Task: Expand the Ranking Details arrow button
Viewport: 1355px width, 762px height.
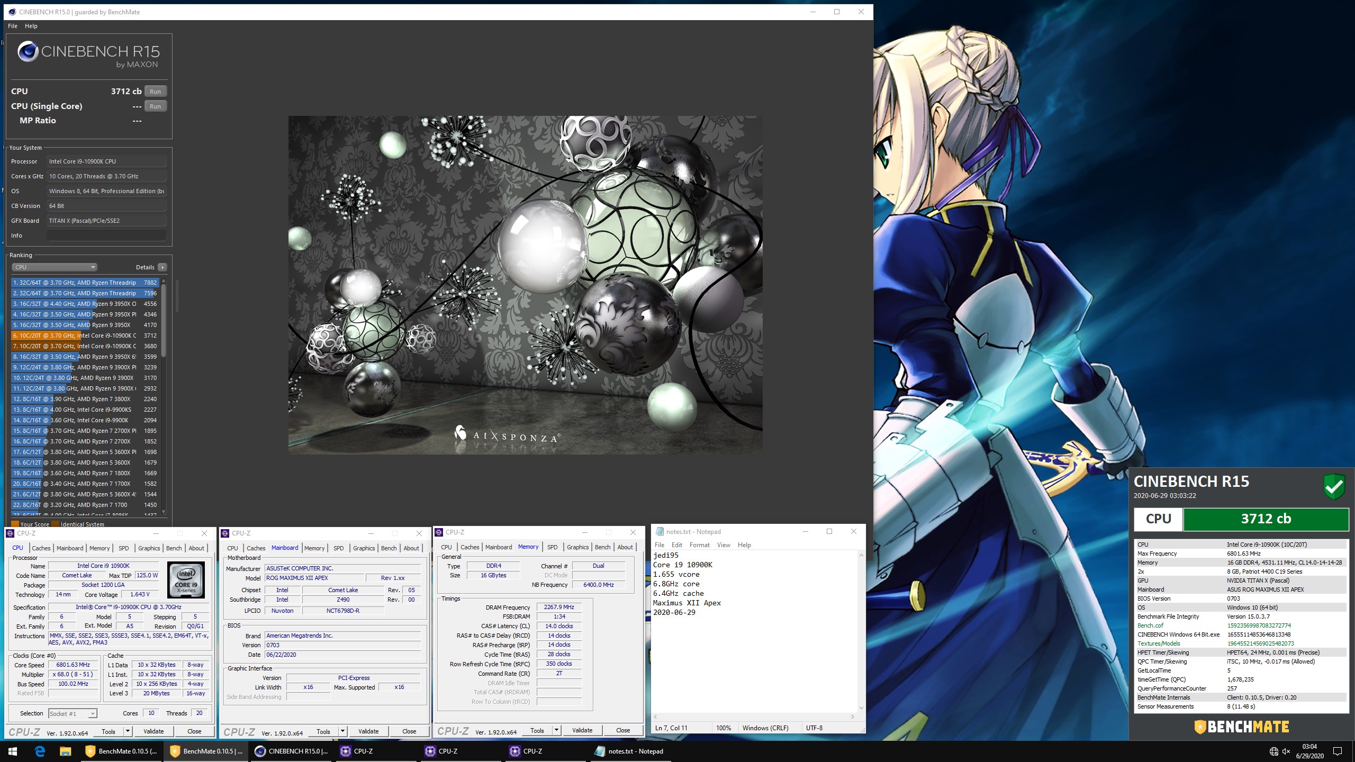Action: pyautogui.click(x=162, y=267)
